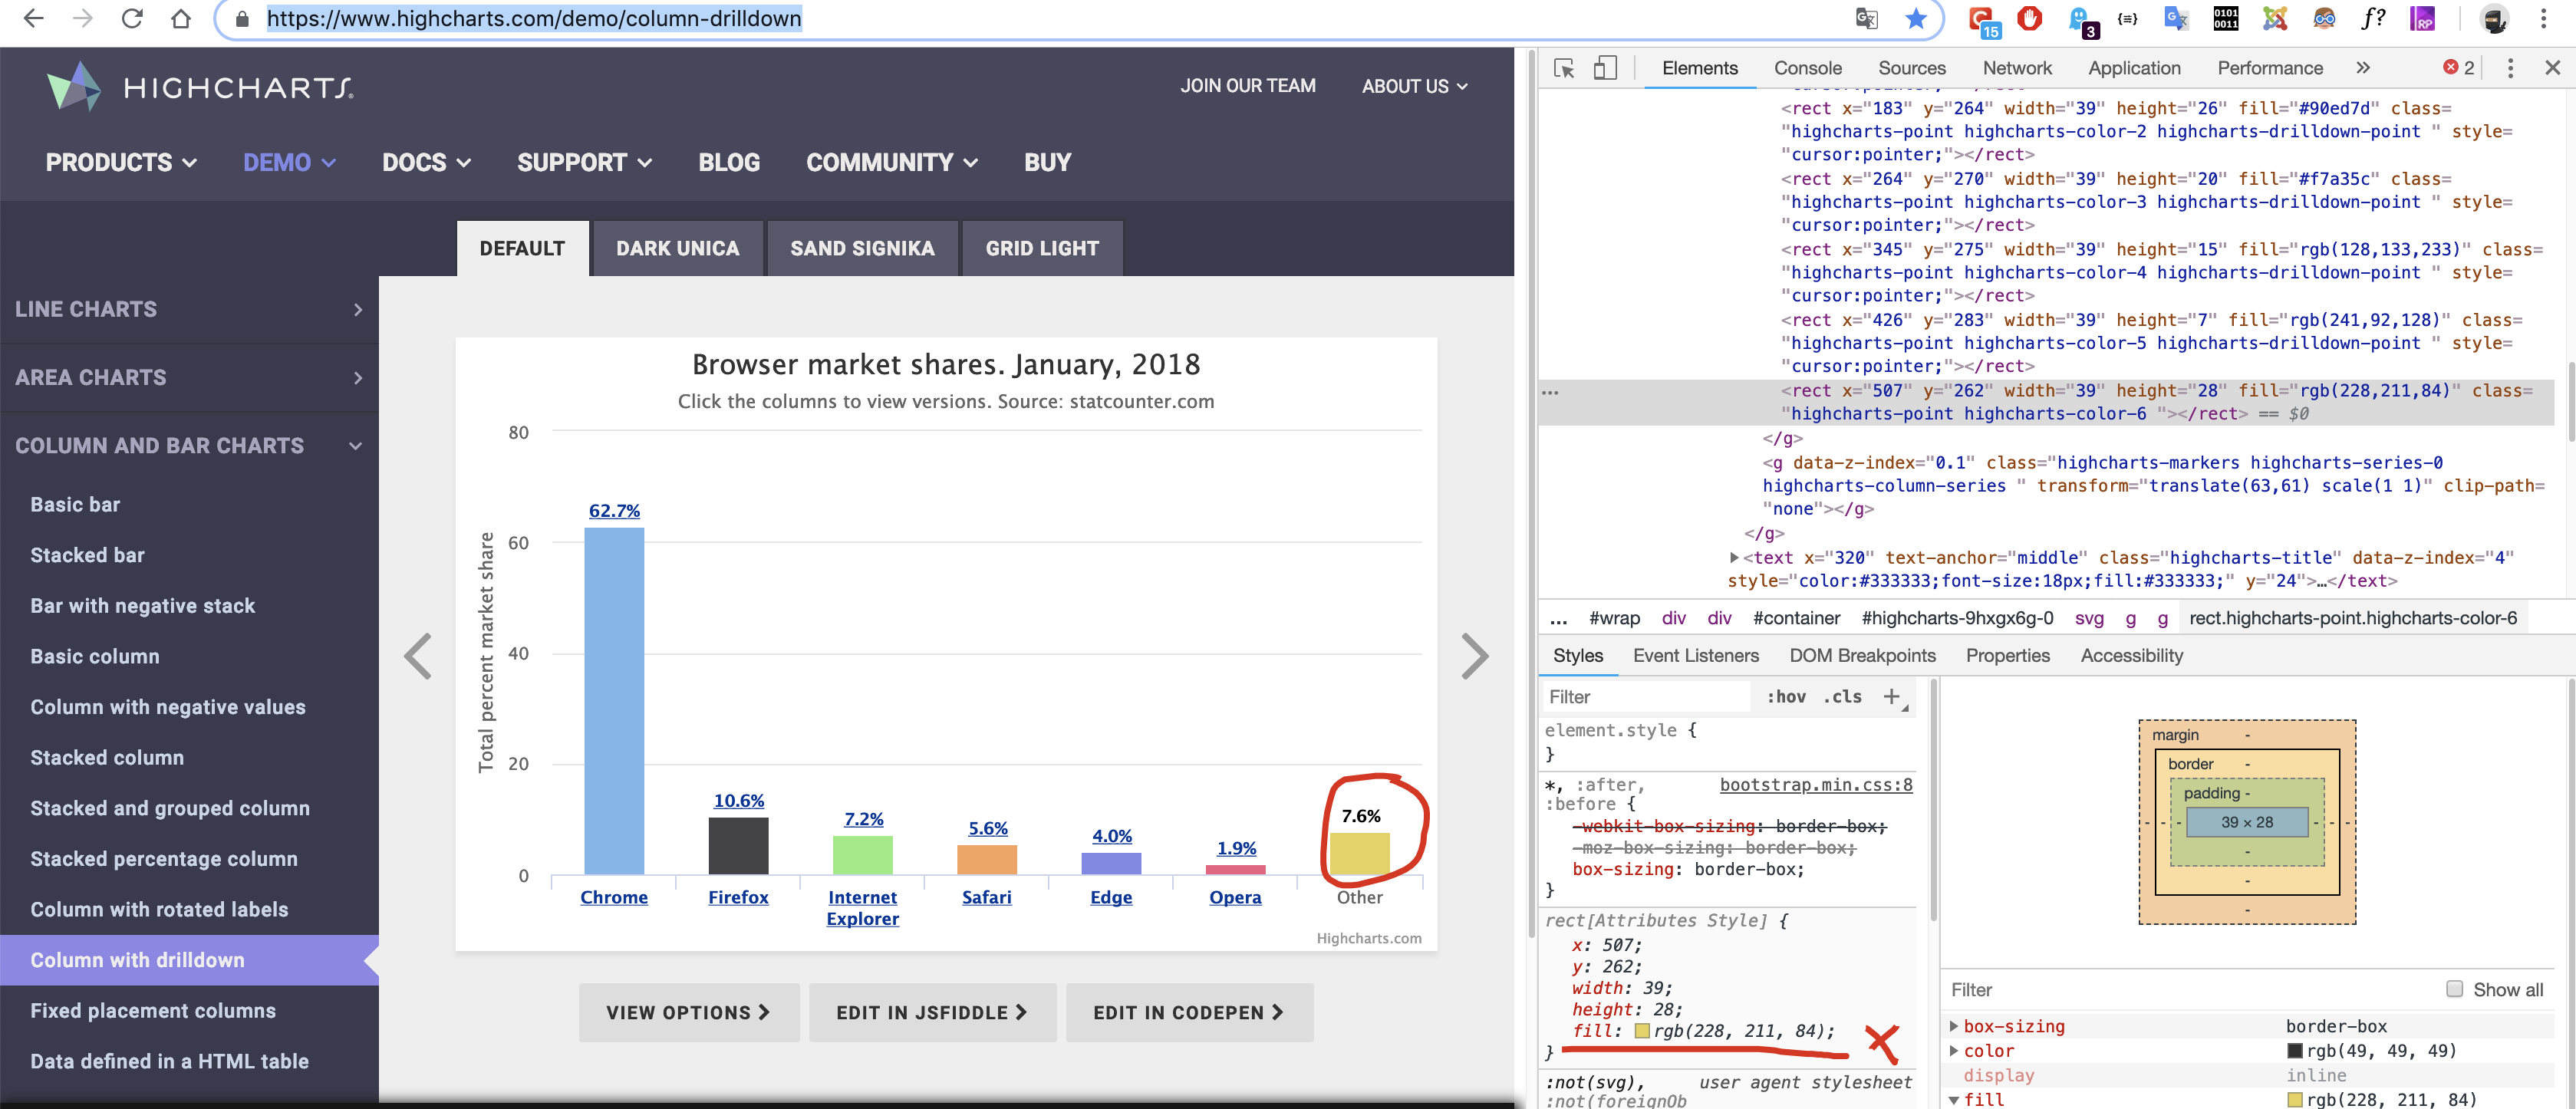
Task: Open Chrome's three-dot menu
Action: pyautogui.click(x=2543, y=18)
